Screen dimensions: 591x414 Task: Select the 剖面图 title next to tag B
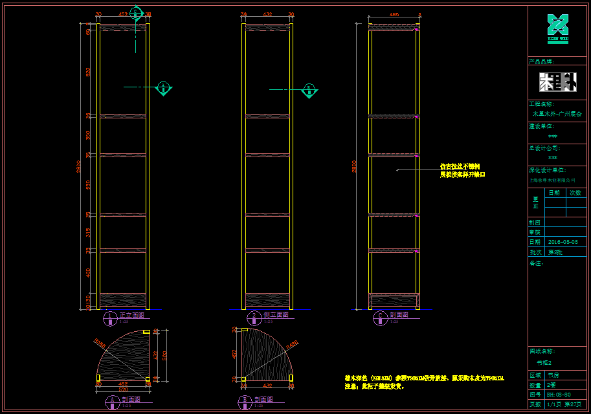[x=263, y=399]
